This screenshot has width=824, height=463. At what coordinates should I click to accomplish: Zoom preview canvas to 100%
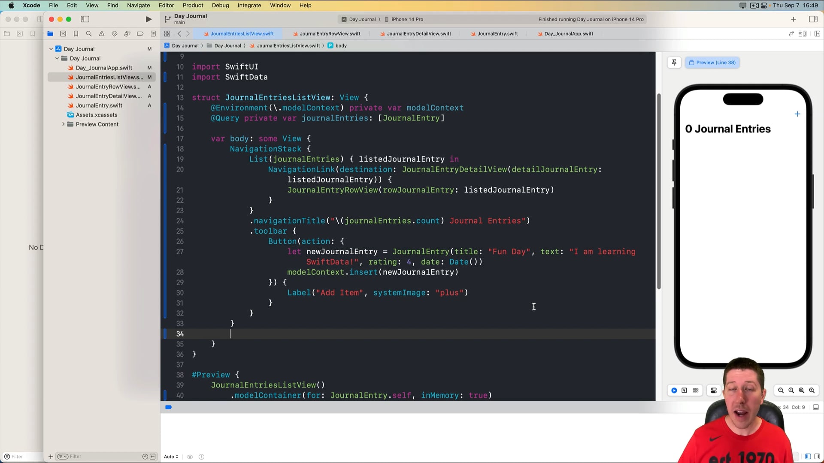point(791,391)
